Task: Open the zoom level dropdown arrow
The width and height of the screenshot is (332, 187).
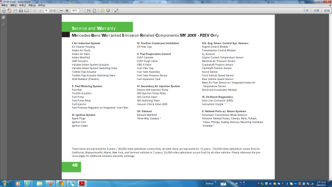Action: 81,10
